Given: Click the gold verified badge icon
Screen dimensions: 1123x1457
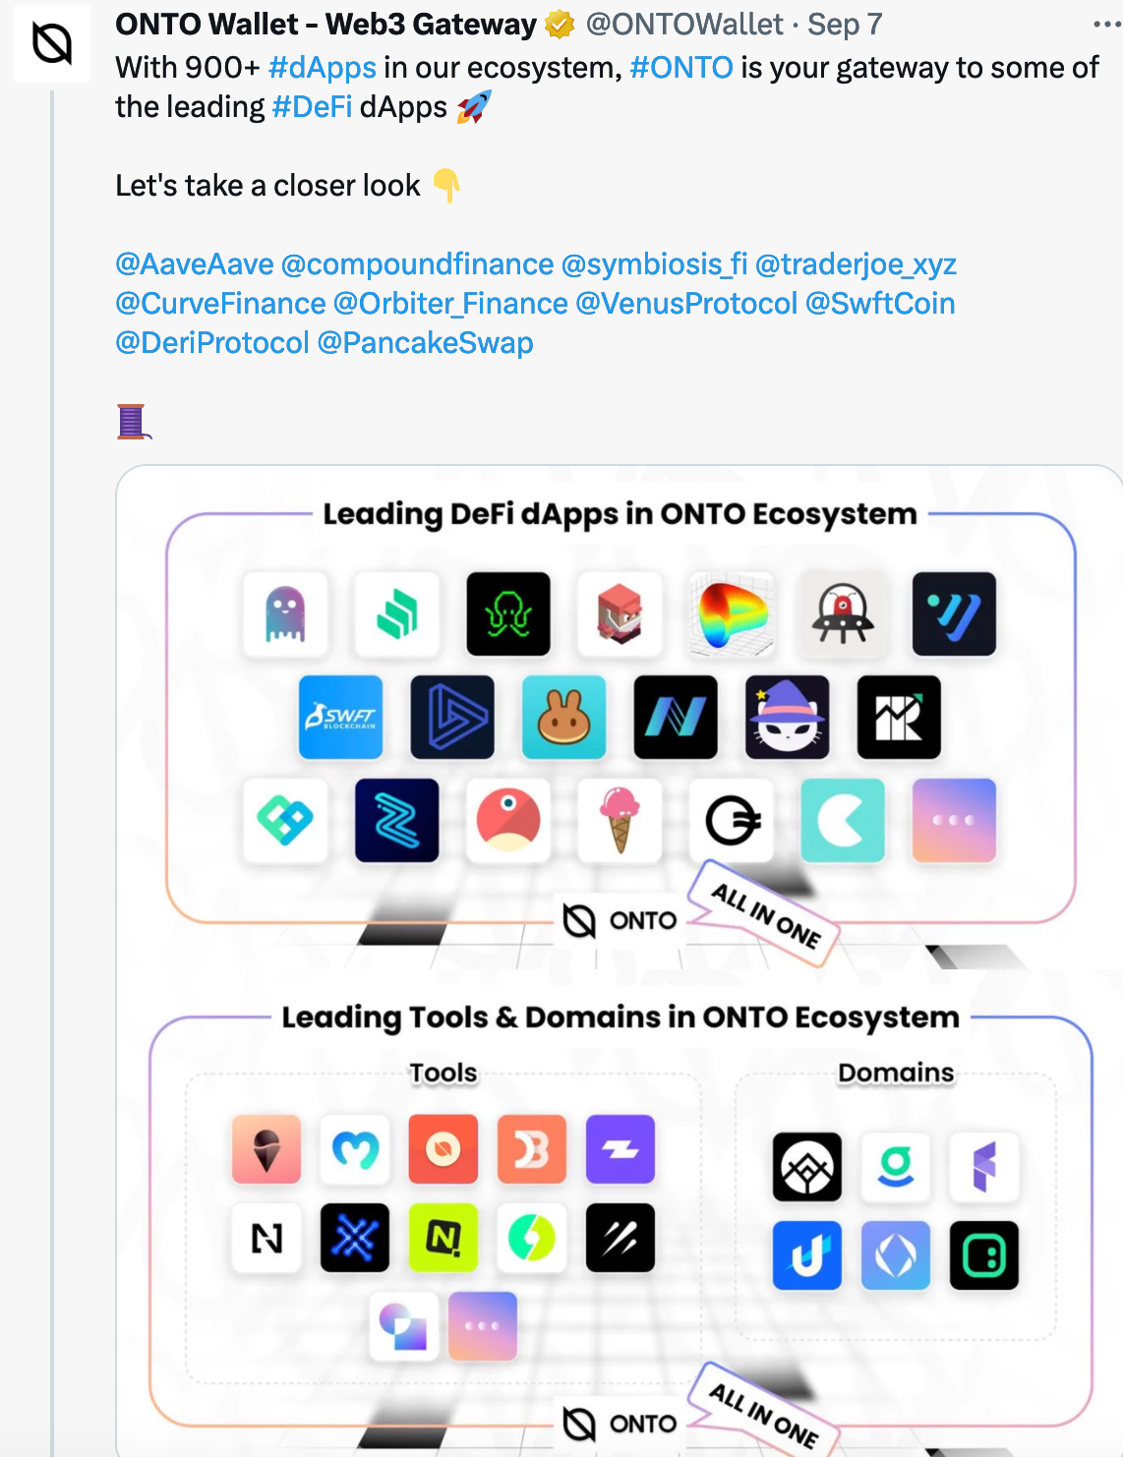Looking at the screenshot, I should 560,24.
